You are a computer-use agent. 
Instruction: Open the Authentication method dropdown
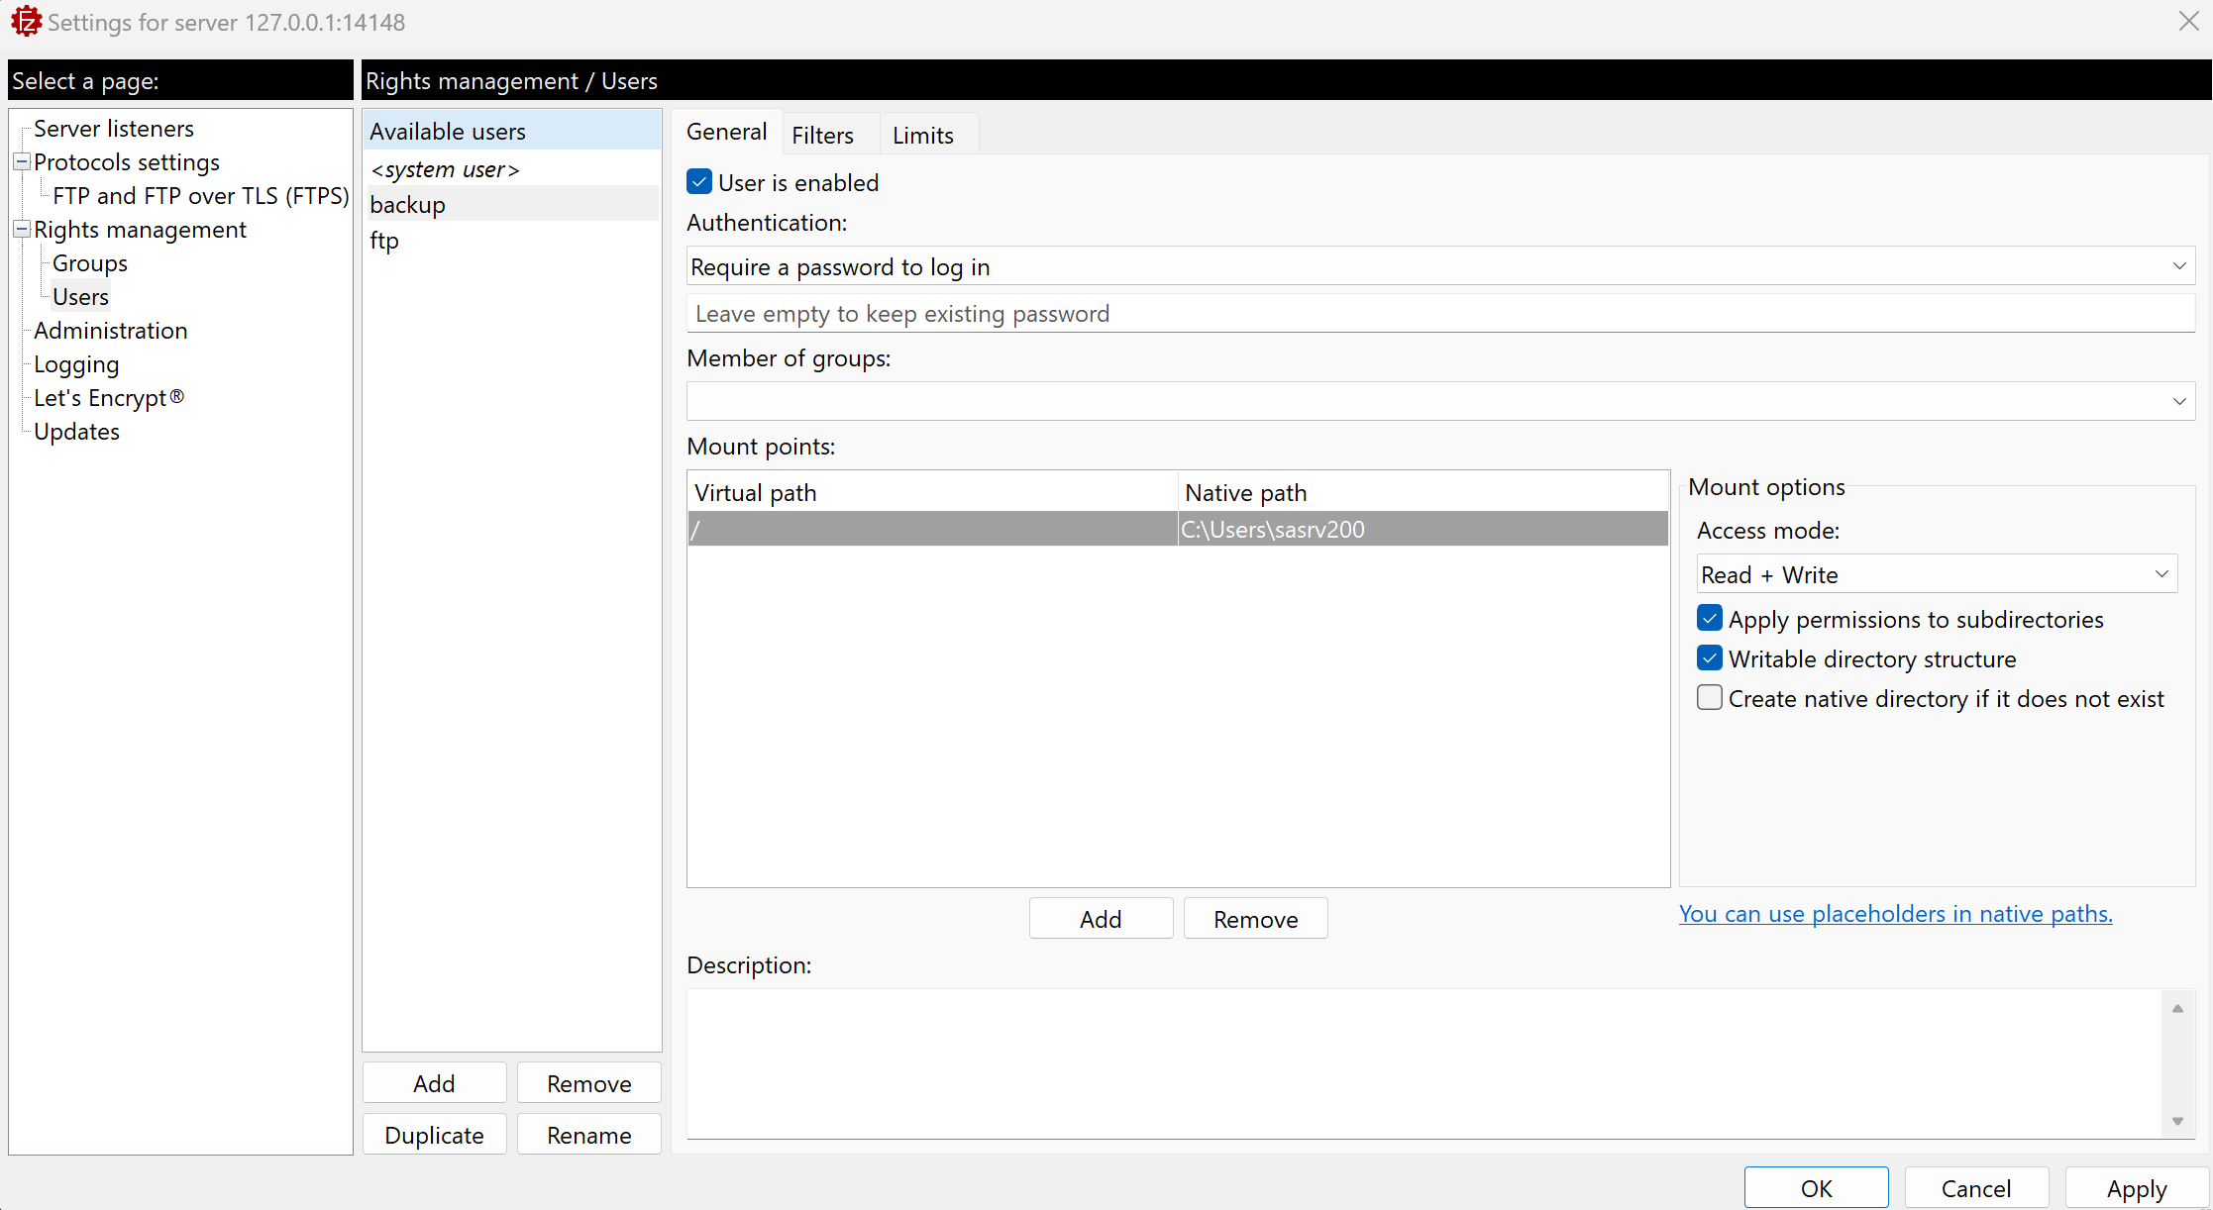coord(1439,266)
